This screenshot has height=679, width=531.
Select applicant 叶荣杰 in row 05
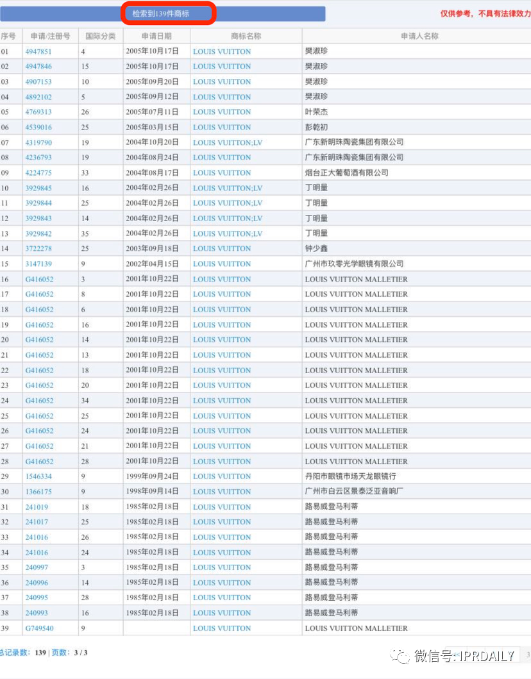click(x=316, y=112)
